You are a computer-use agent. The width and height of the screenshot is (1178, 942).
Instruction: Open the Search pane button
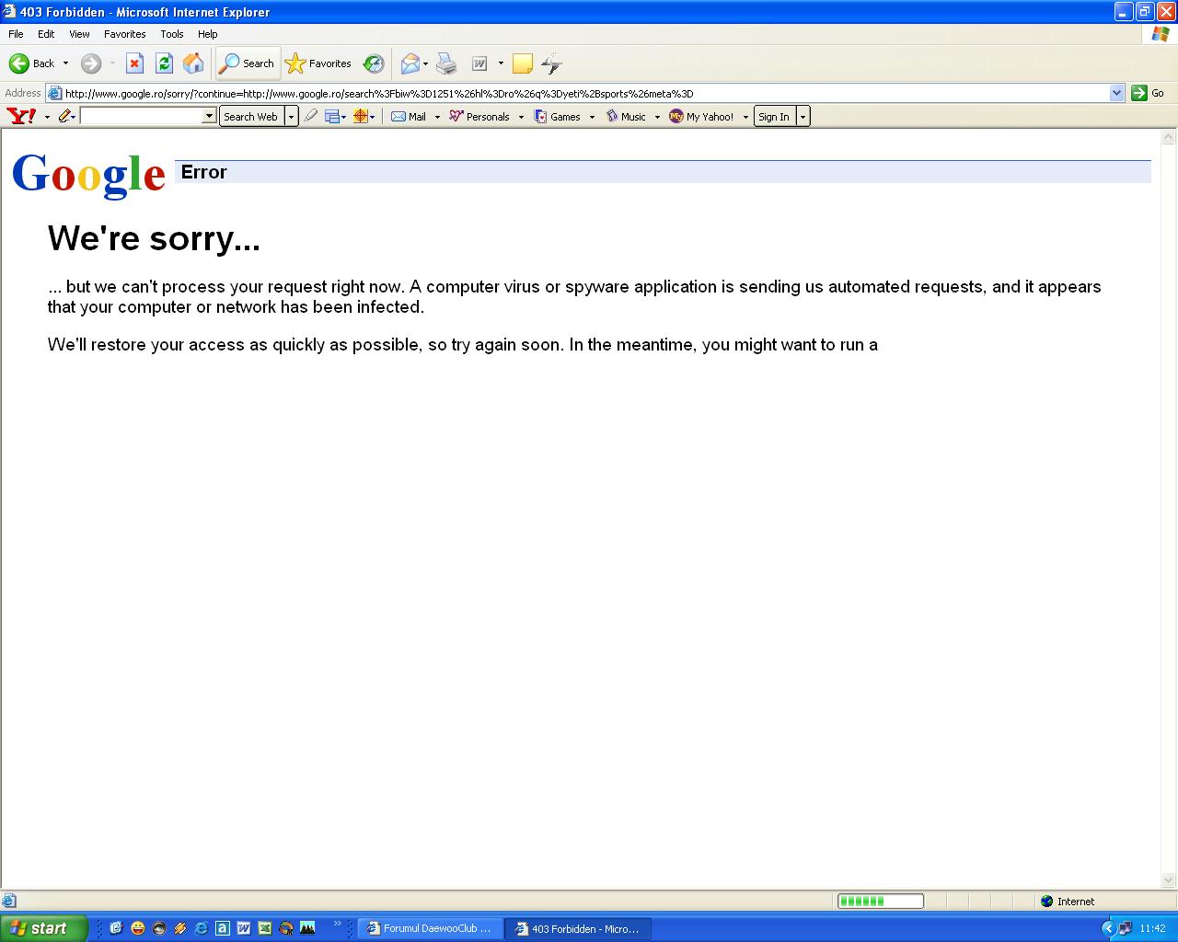[247, 63]
